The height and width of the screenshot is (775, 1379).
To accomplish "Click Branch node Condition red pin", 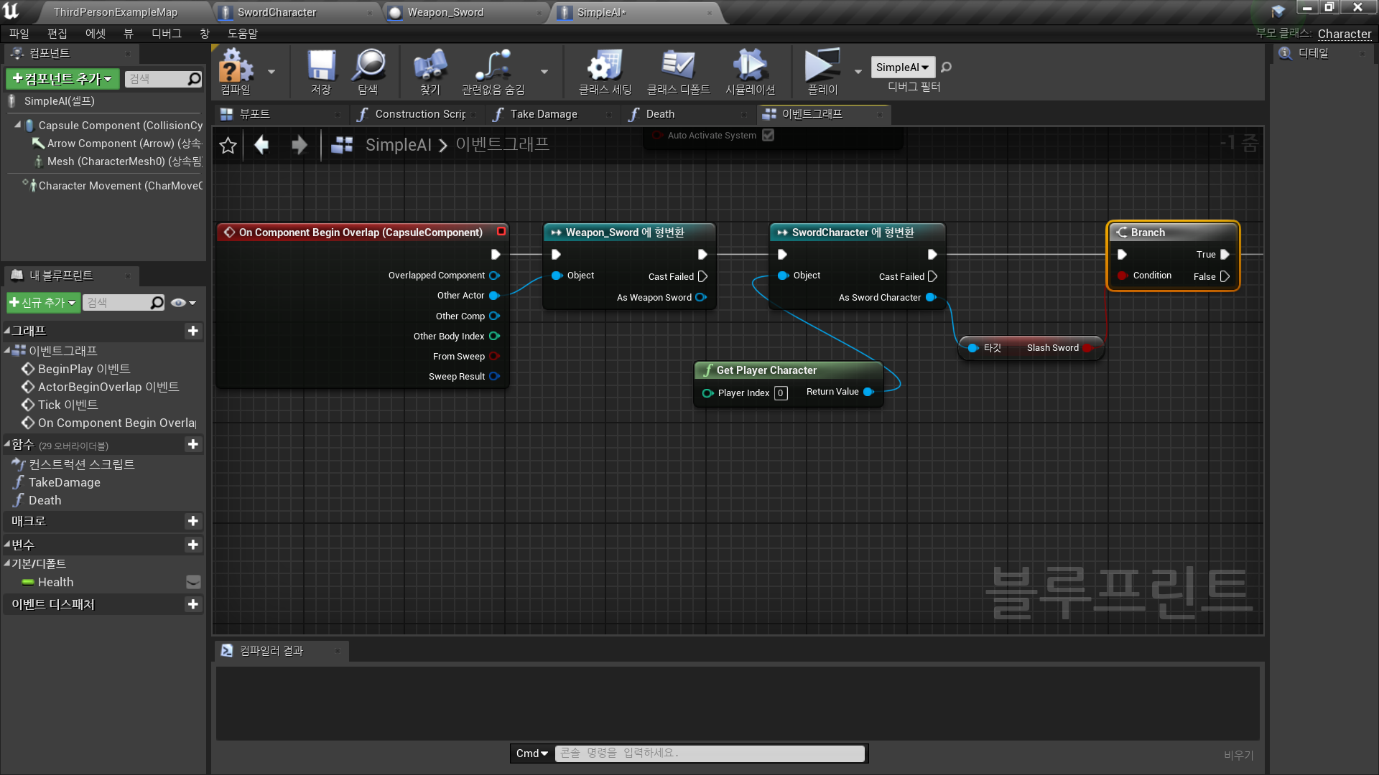I will pos(1122,276).
